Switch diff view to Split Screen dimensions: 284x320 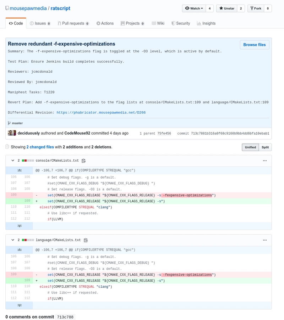tap(265, 147)
